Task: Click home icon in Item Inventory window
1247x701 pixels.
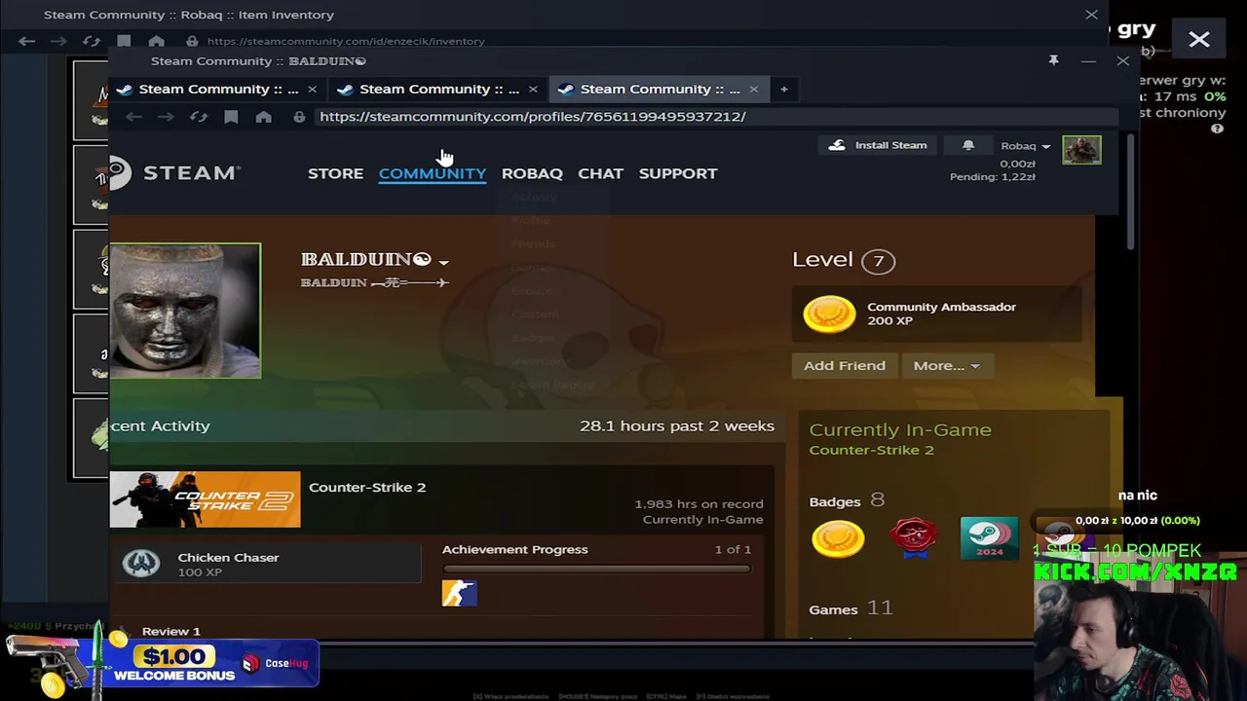Action: point(156,41)
